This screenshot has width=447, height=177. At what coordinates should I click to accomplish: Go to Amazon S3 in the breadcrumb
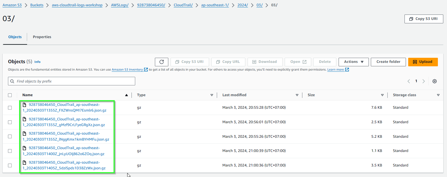coord(12,5)
